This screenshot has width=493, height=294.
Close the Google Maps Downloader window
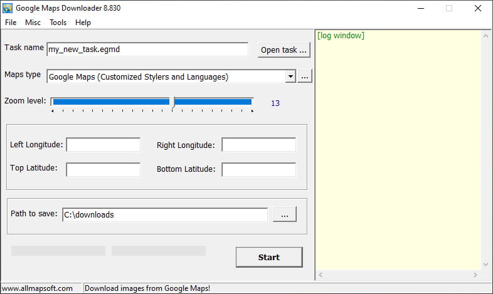pos(477,8)
